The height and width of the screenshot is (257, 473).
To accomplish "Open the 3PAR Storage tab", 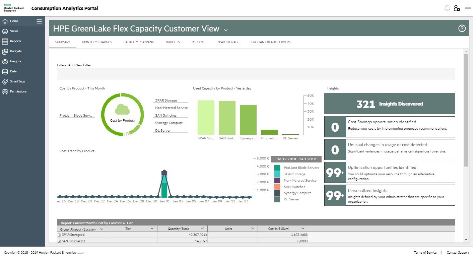I will 228,42.
